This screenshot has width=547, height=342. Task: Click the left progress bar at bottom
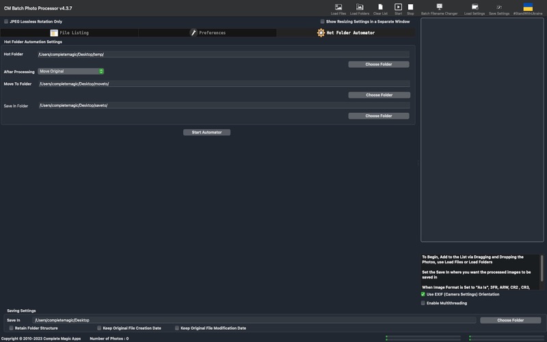pyautogui.click(x=423, y=338)
